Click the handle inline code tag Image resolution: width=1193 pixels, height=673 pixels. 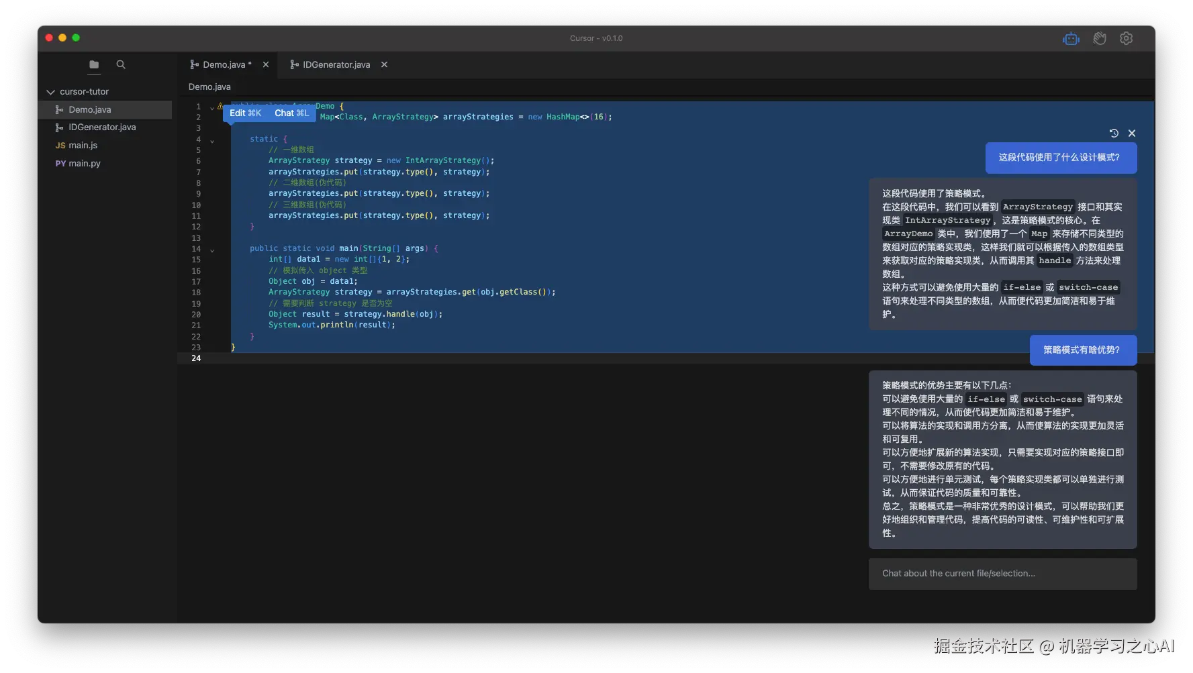coord(1055,261)
